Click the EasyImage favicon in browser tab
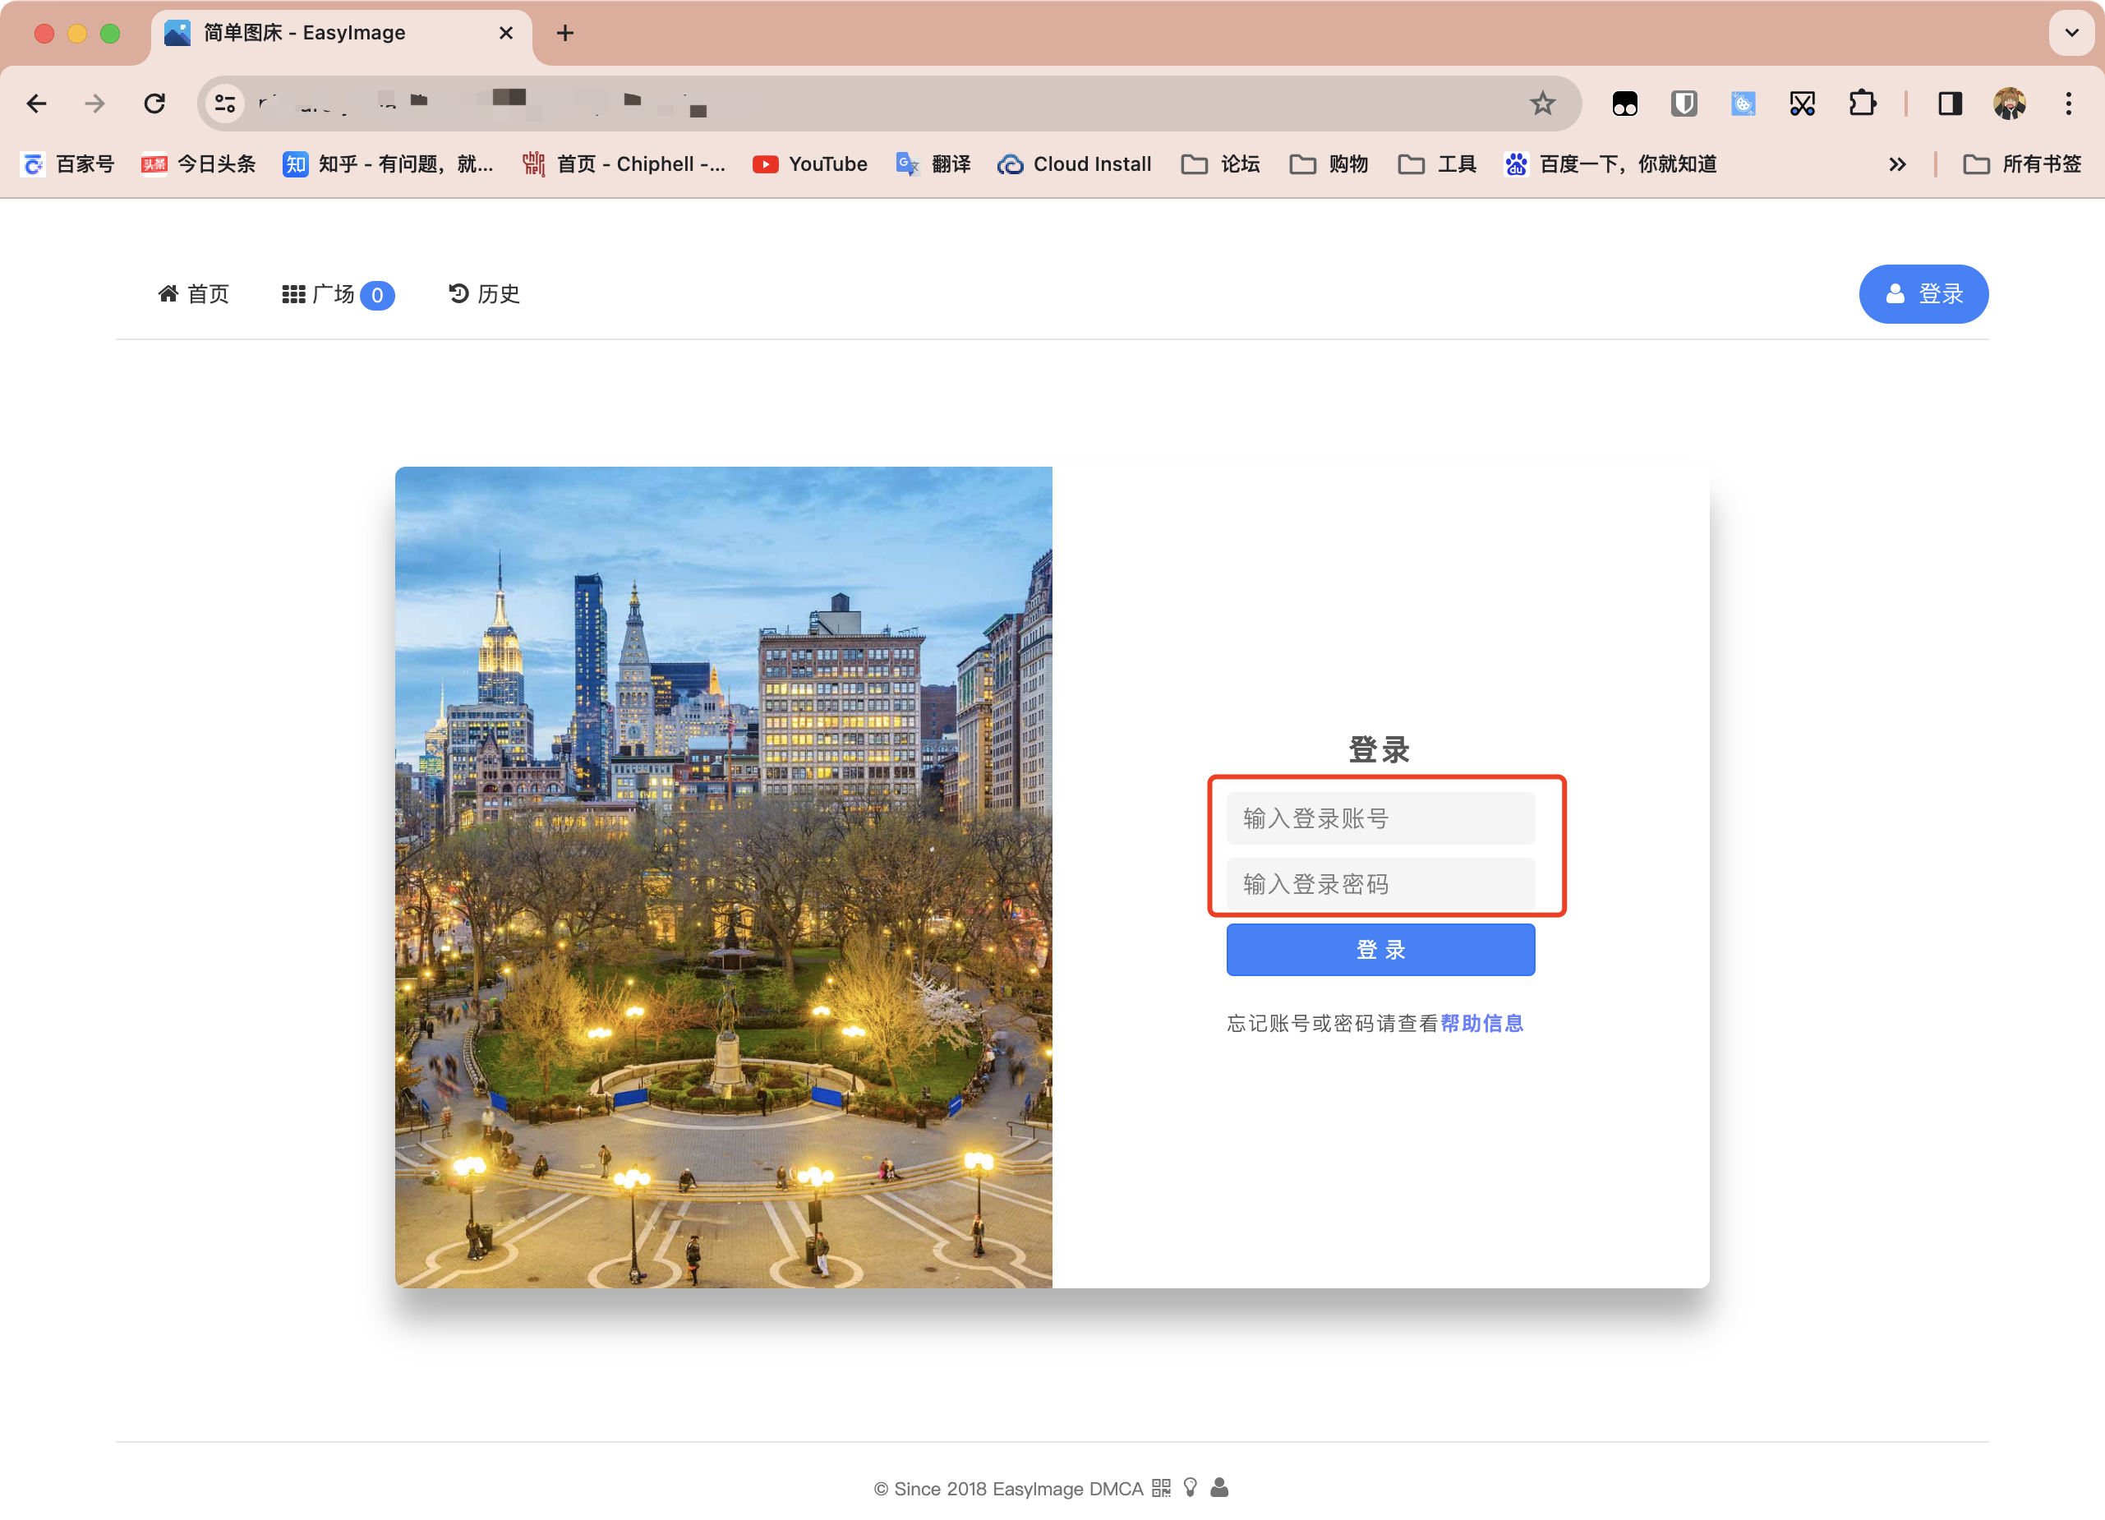The width and height of the screenshot is (2105, 1520). [x=177, y=33]
